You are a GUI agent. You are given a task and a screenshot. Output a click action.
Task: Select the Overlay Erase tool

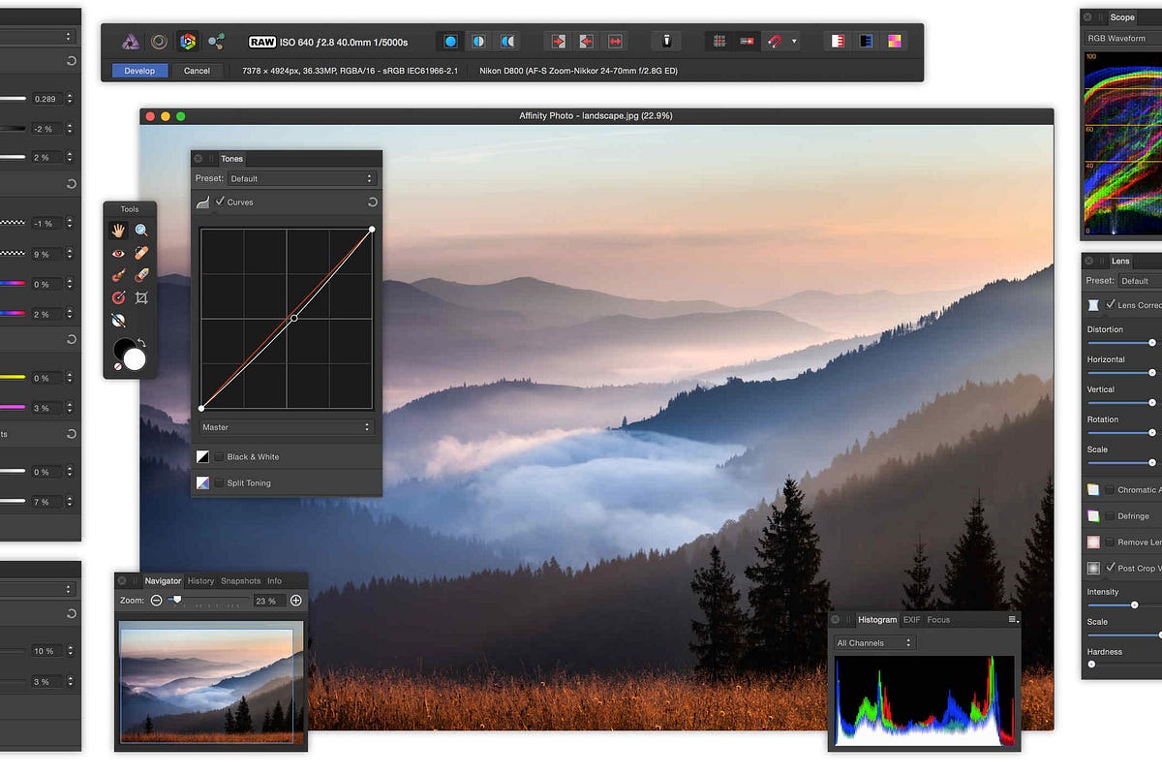pos(141,275)
